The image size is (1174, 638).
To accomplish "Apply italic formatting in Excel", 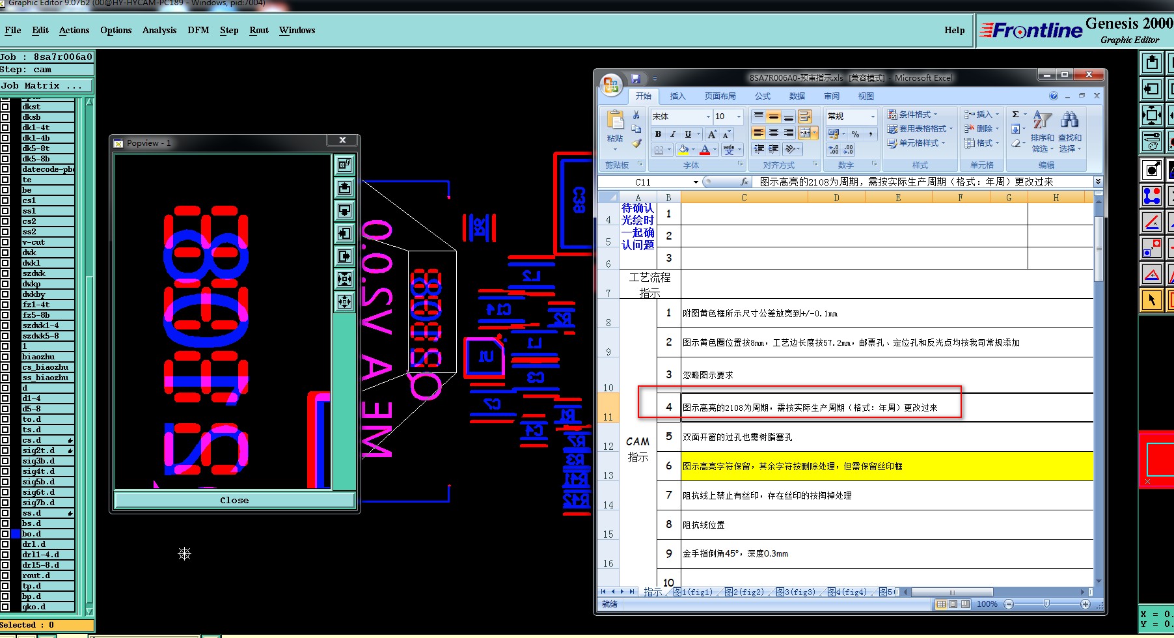I will tap(673, 133).
